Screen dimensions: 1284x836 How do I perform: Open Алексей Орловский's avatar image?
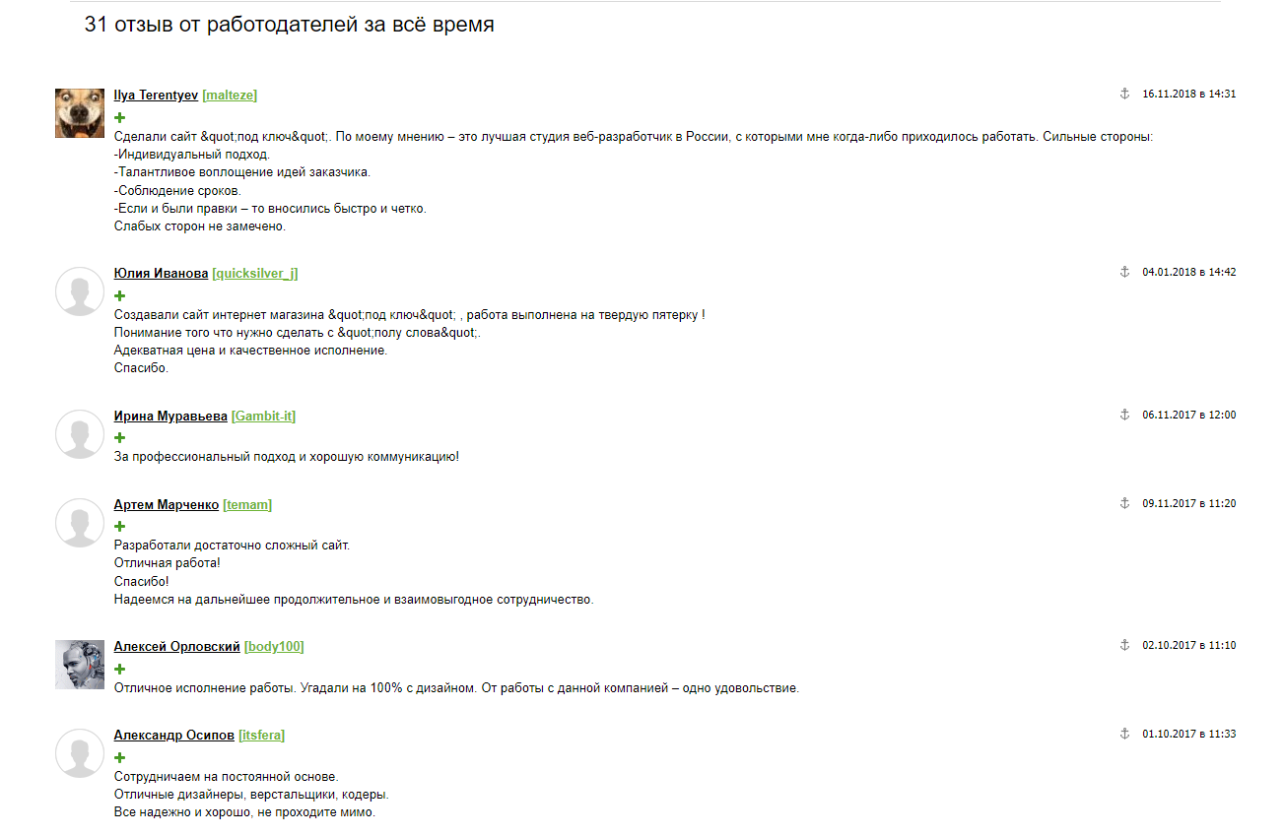80,665
